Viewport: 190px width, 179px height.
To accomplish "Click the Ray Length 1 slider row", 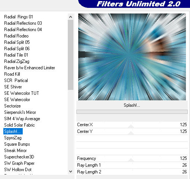I will tap(132, 165).
